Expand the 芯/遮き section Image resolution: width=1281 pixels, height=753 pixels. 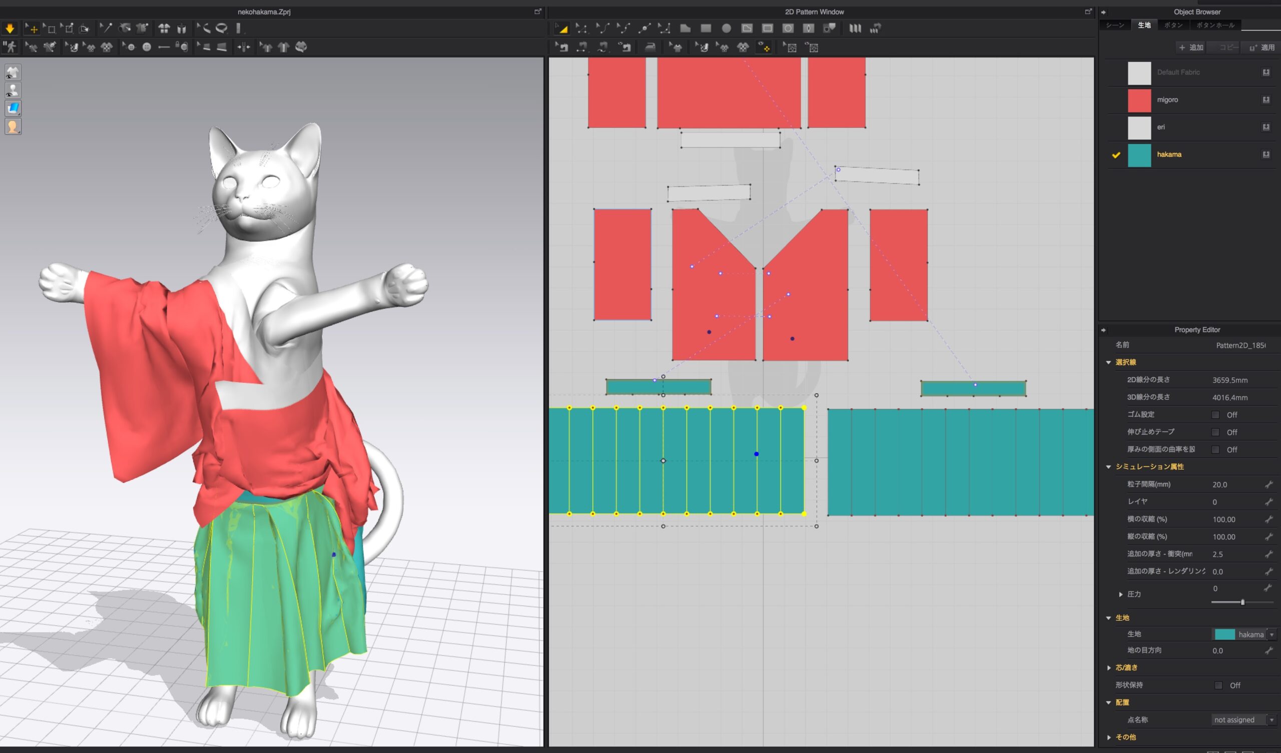[1109, 667]
